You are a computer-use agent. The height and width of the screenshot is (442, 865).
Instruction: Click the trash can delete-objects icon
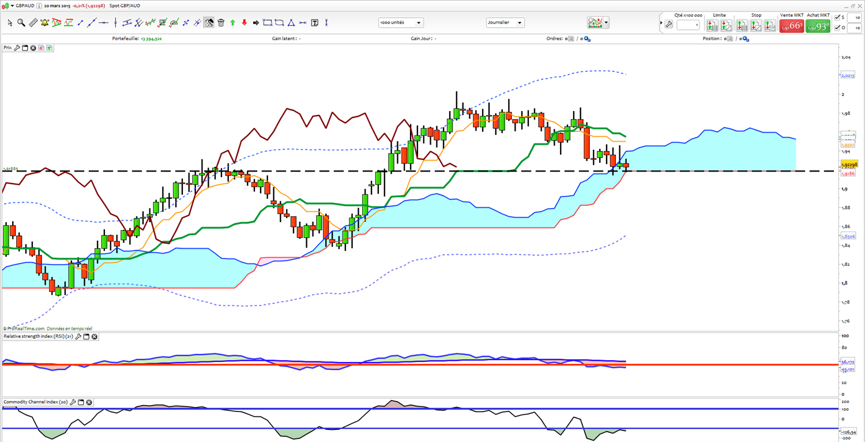point(221,23)
